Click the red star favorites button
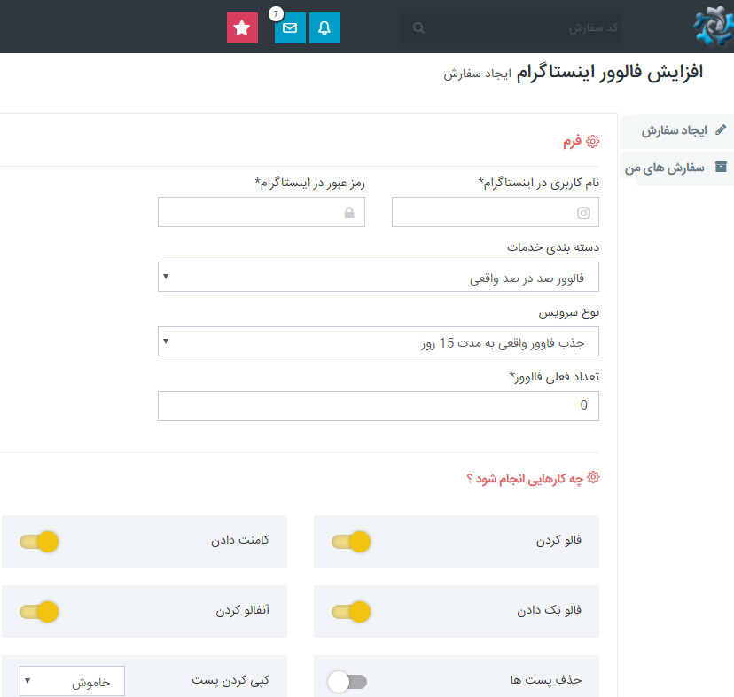Screen dimensions: 734x697 coord(242,28)
